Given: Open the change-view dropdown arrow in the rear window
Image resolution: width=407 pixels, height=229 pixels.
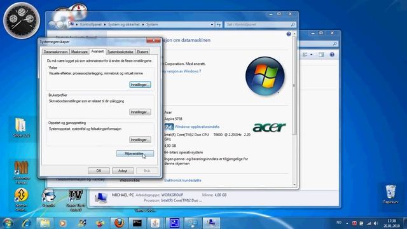Looking at the screenshot, I should point(311,55).
